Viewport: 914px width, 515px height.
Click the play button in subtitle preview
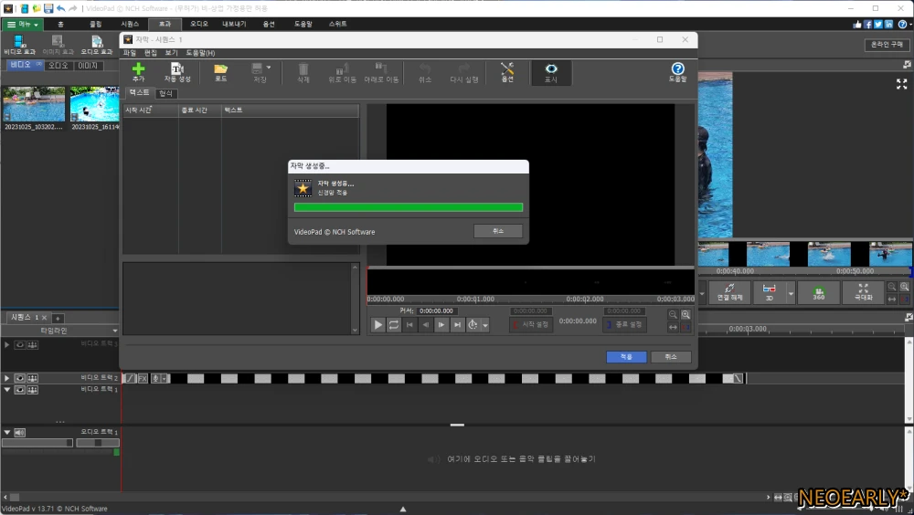377,324
